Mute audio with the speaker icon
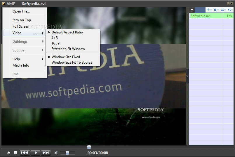 [x=56, y=153]
